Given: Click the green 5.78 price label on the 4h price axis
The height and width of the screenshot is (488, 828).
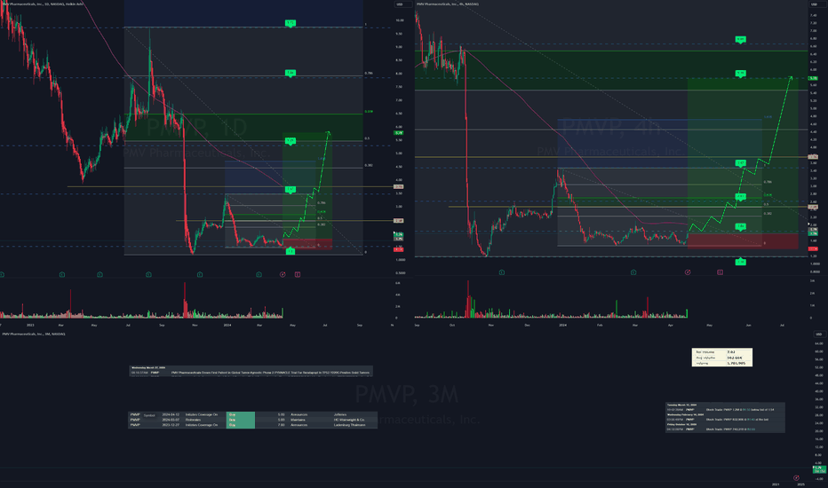Looking at the screenshot, I should tap(813, 78).
